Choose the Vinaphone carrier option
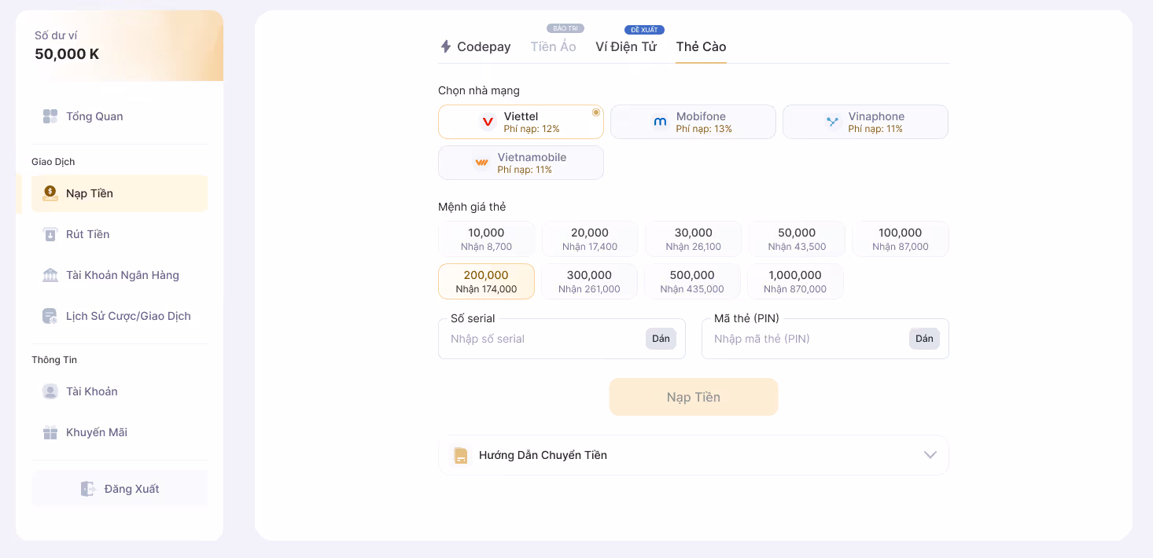The width and height of the screenshot is (1153, 558). [x=865, y=122]
